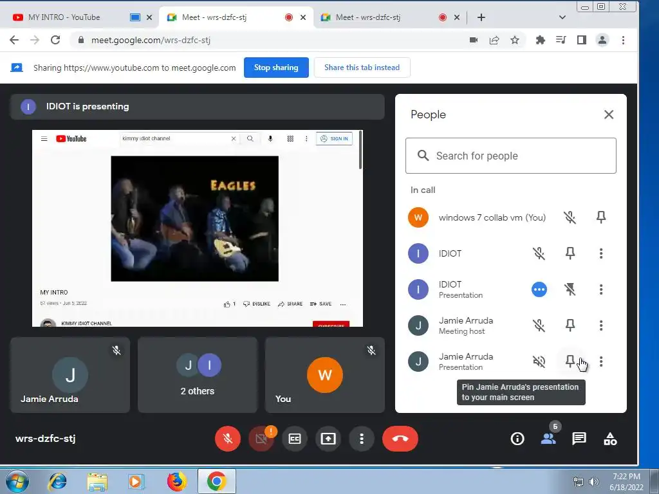Click the address bar URL

(151, 41)
